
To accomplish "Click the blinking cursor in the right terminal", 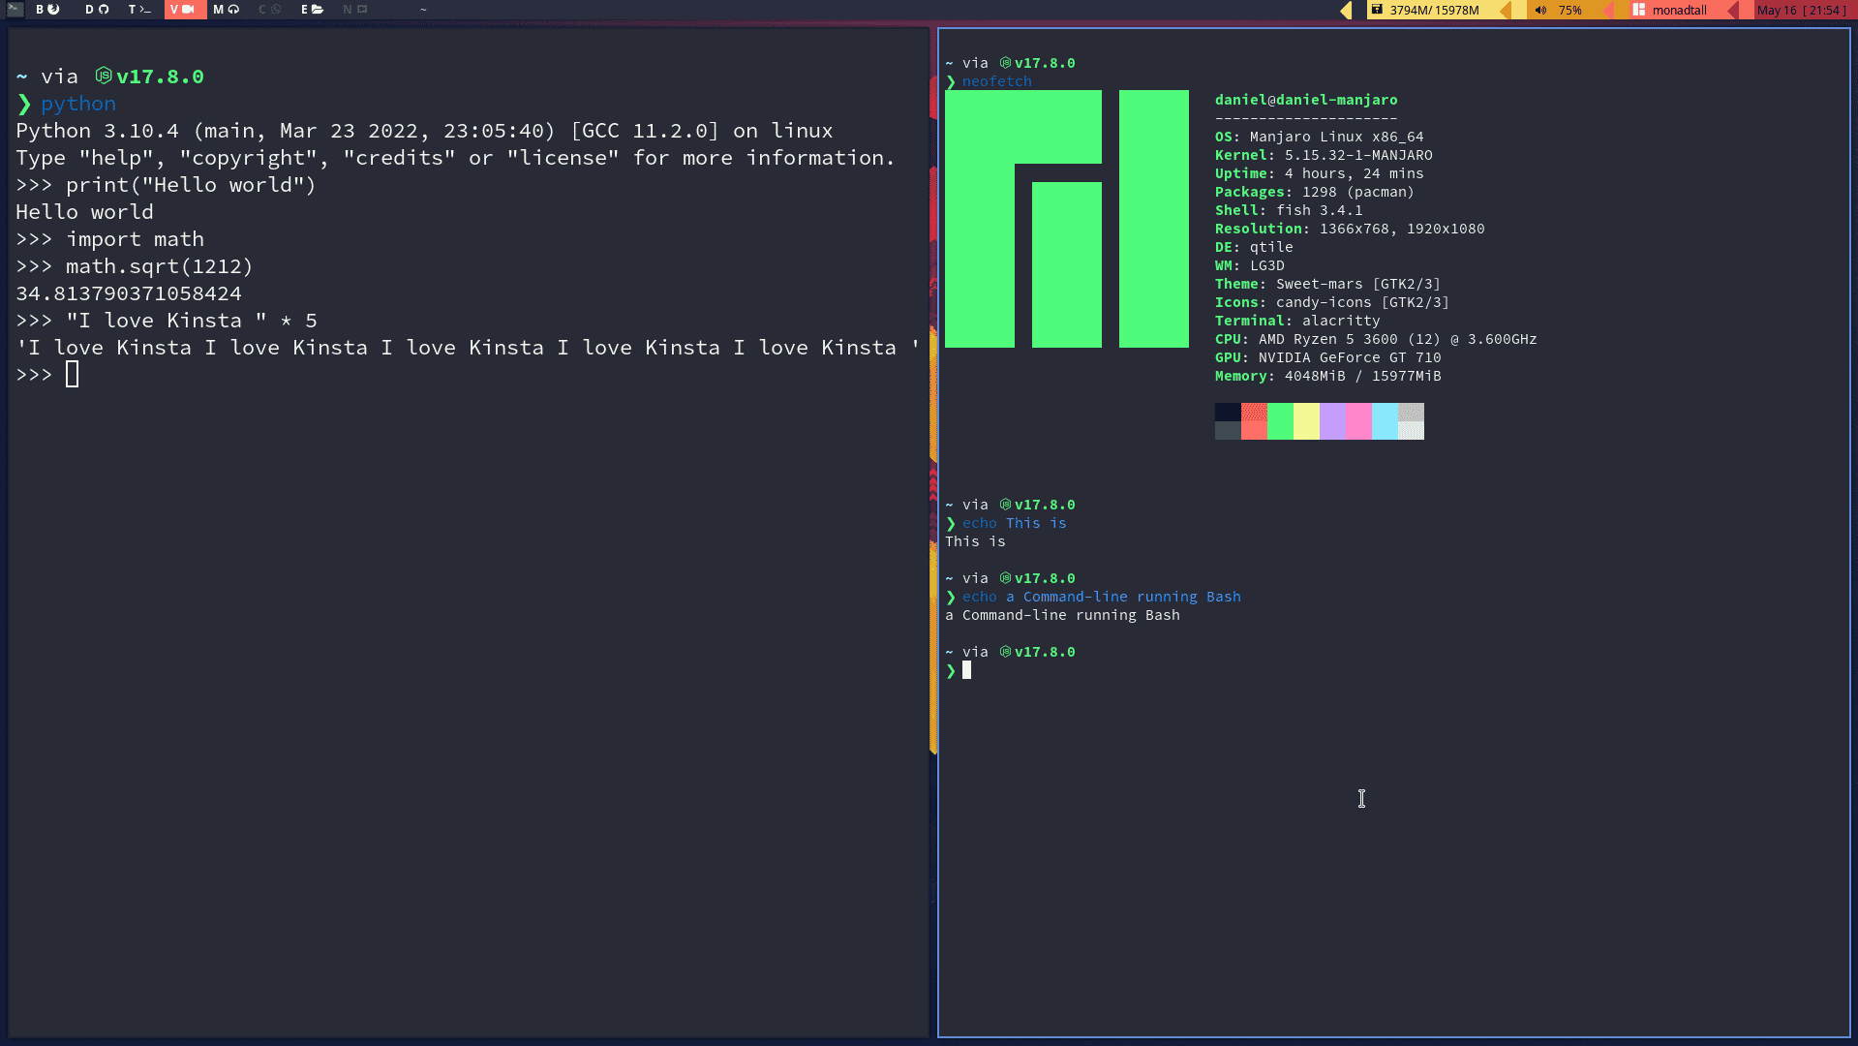I will point(966,670).
